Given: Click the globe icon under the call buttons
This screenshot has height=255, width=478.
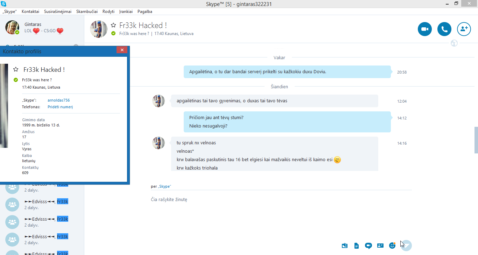Looking at the screenshot, I should [x=454, y=43].
